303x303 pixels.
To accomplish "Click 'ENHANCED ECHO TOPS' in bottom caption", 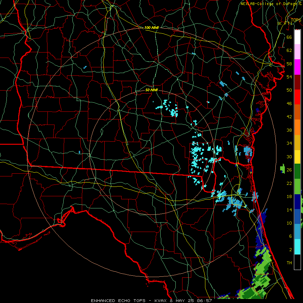I will pos(118,301).
